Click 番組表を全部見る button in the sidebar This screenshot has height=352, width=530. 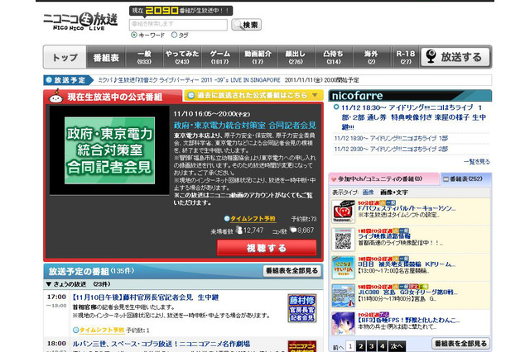pos(460,344)
